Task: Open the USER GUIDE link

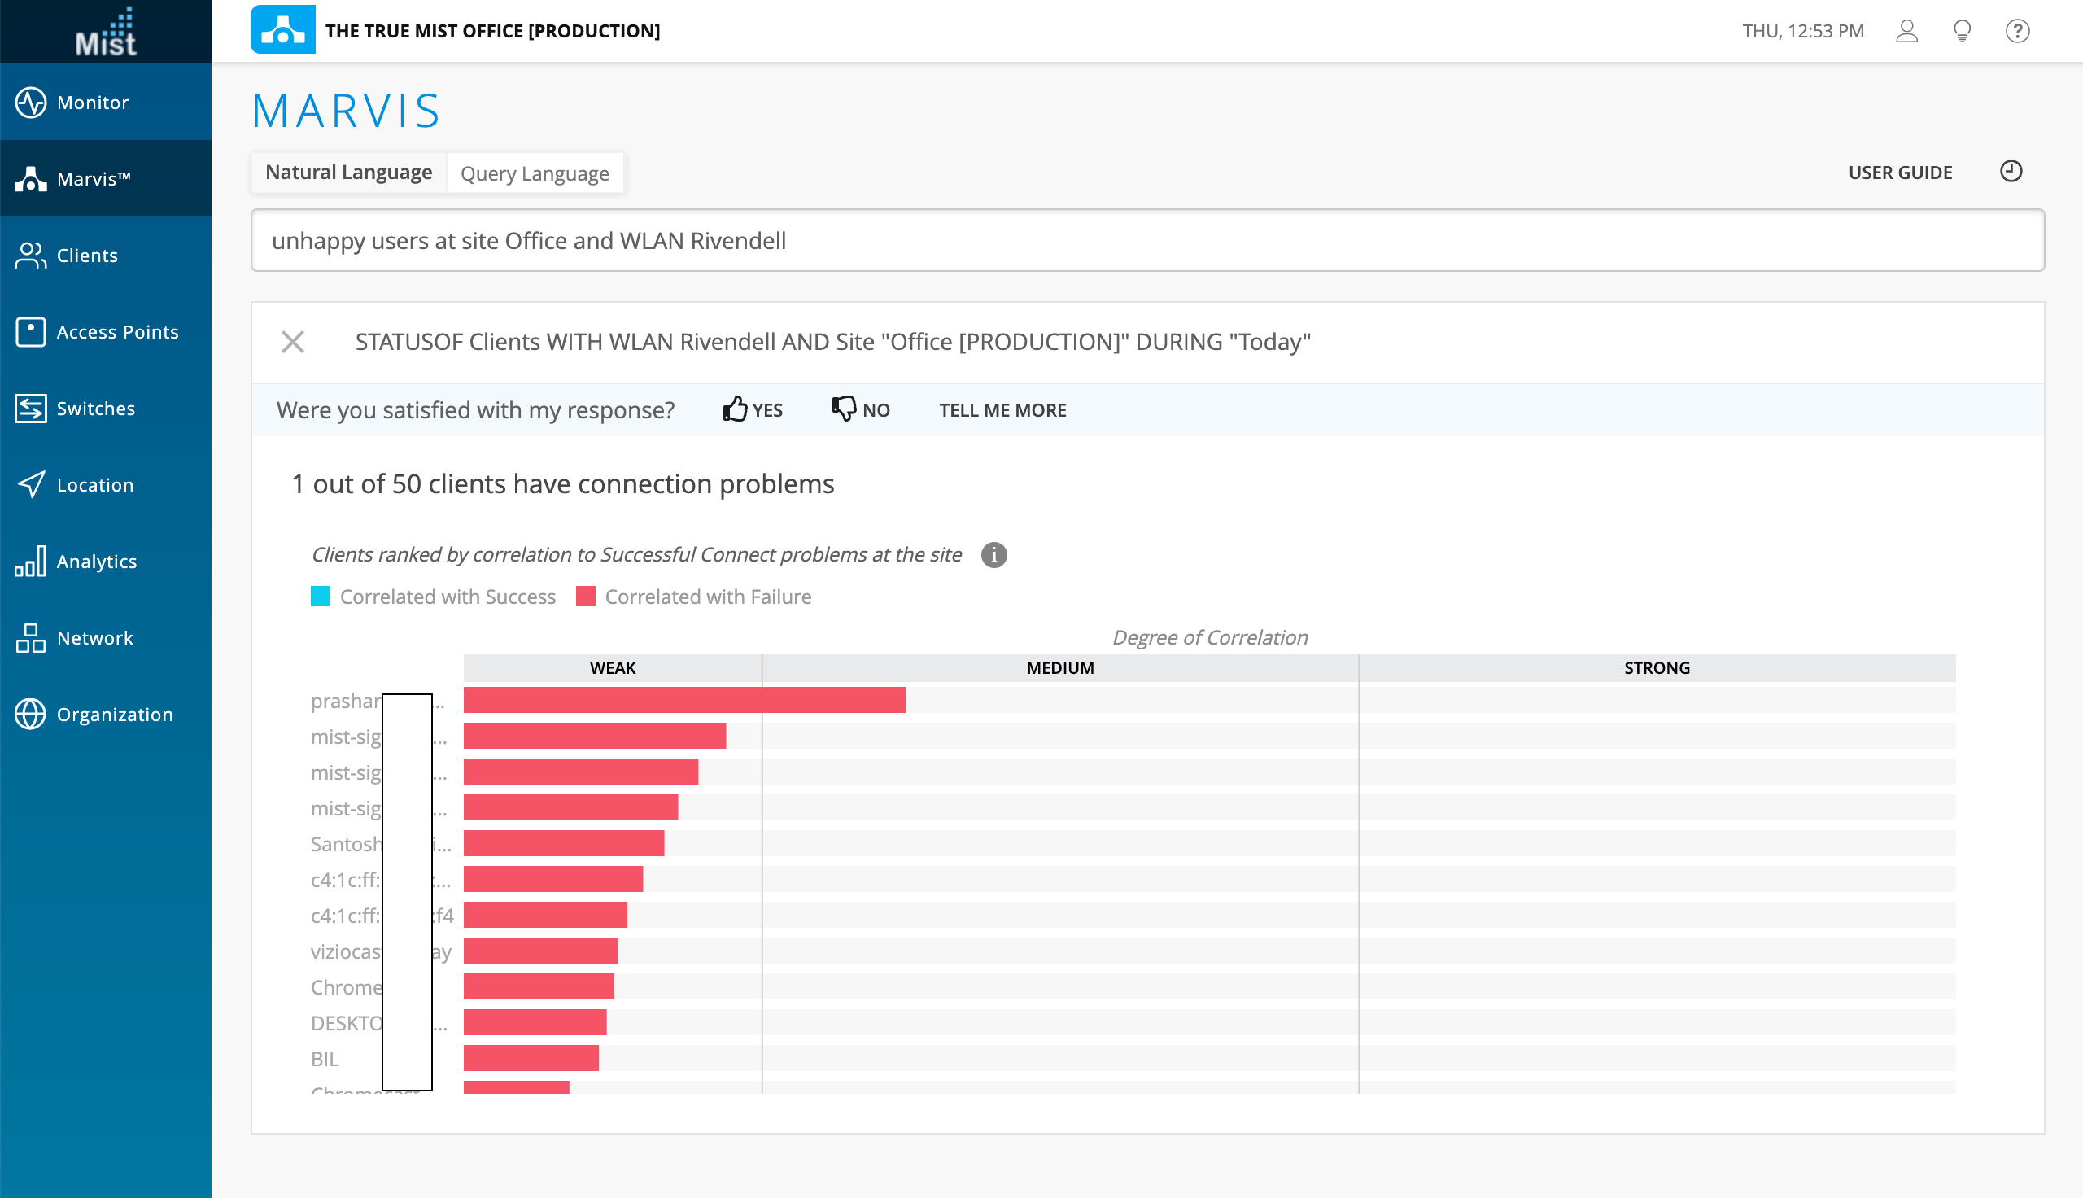Action: [x=1900, y=173]
